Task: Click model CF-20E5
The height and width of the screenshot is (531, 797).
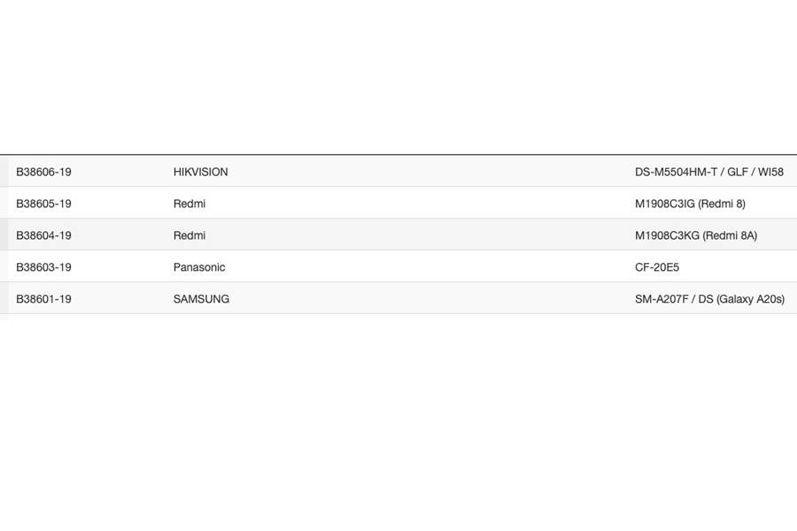Action: (x=657, y=267)
